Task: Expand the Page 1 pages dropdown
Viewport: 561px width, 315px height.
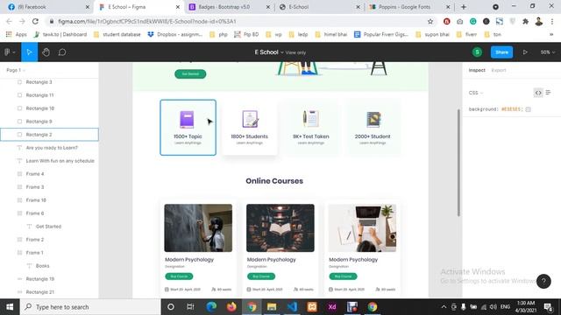Action: tap(16, 70)
